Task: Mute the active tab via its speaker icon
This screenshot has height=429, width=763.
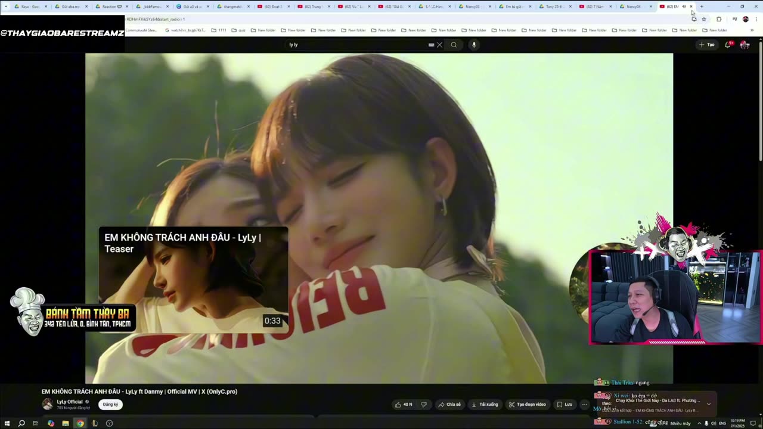Action: (684, 7)
